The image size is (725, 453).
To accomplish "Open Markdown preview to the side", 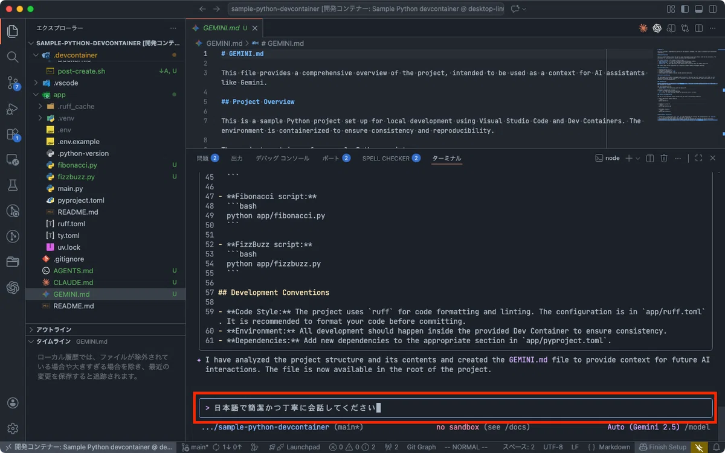I will pos(671,28).
